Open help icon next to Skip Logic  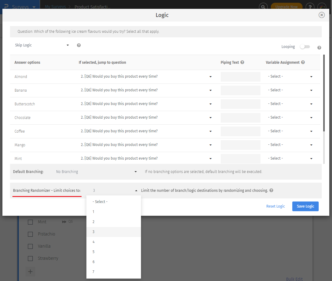[x=79, y=45]
